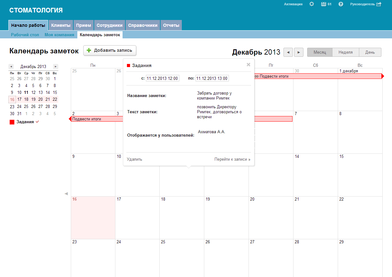Switch calendar to День view
This screenshot has height=277, width=392.
[x=370, y=52]
